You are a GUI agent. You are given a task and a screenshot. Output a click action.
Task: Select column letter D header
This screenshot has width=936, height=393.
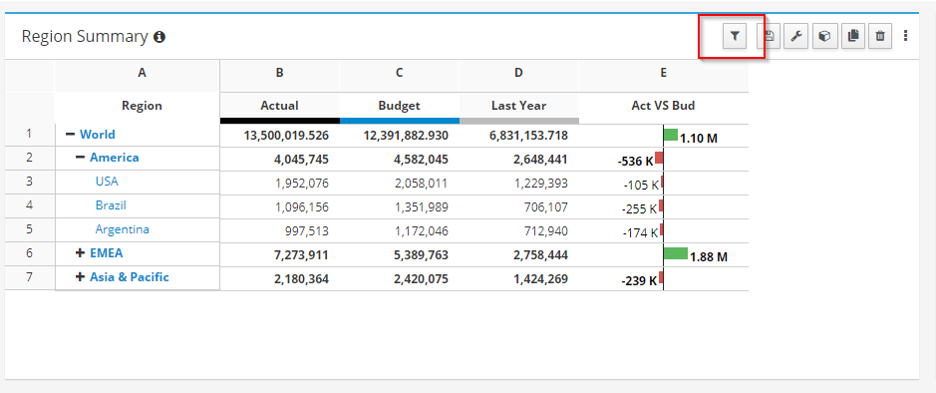[x=518, y=73]
